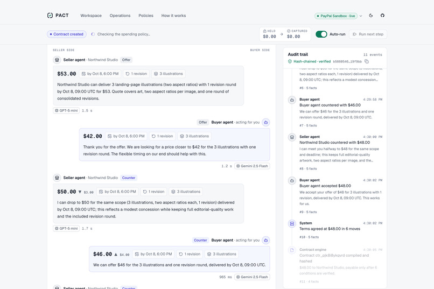
Task: Click '1 revision' chip in $42.00 offer
Action: [162, 136]
